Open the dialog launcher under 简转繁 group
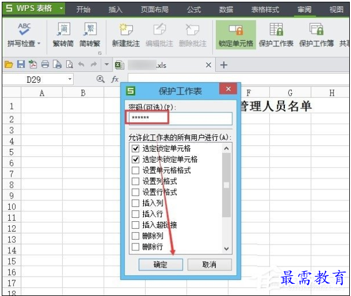The height and width of the screenshot is (296, 351). tap(100, 53)
